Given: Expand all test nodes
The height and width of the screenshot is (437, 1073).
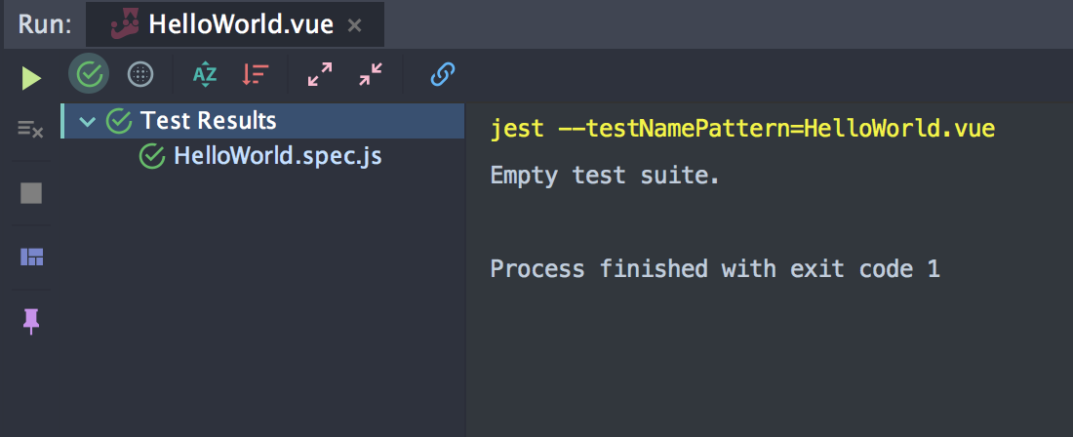Looking at the screenshot, I should 320,74.
